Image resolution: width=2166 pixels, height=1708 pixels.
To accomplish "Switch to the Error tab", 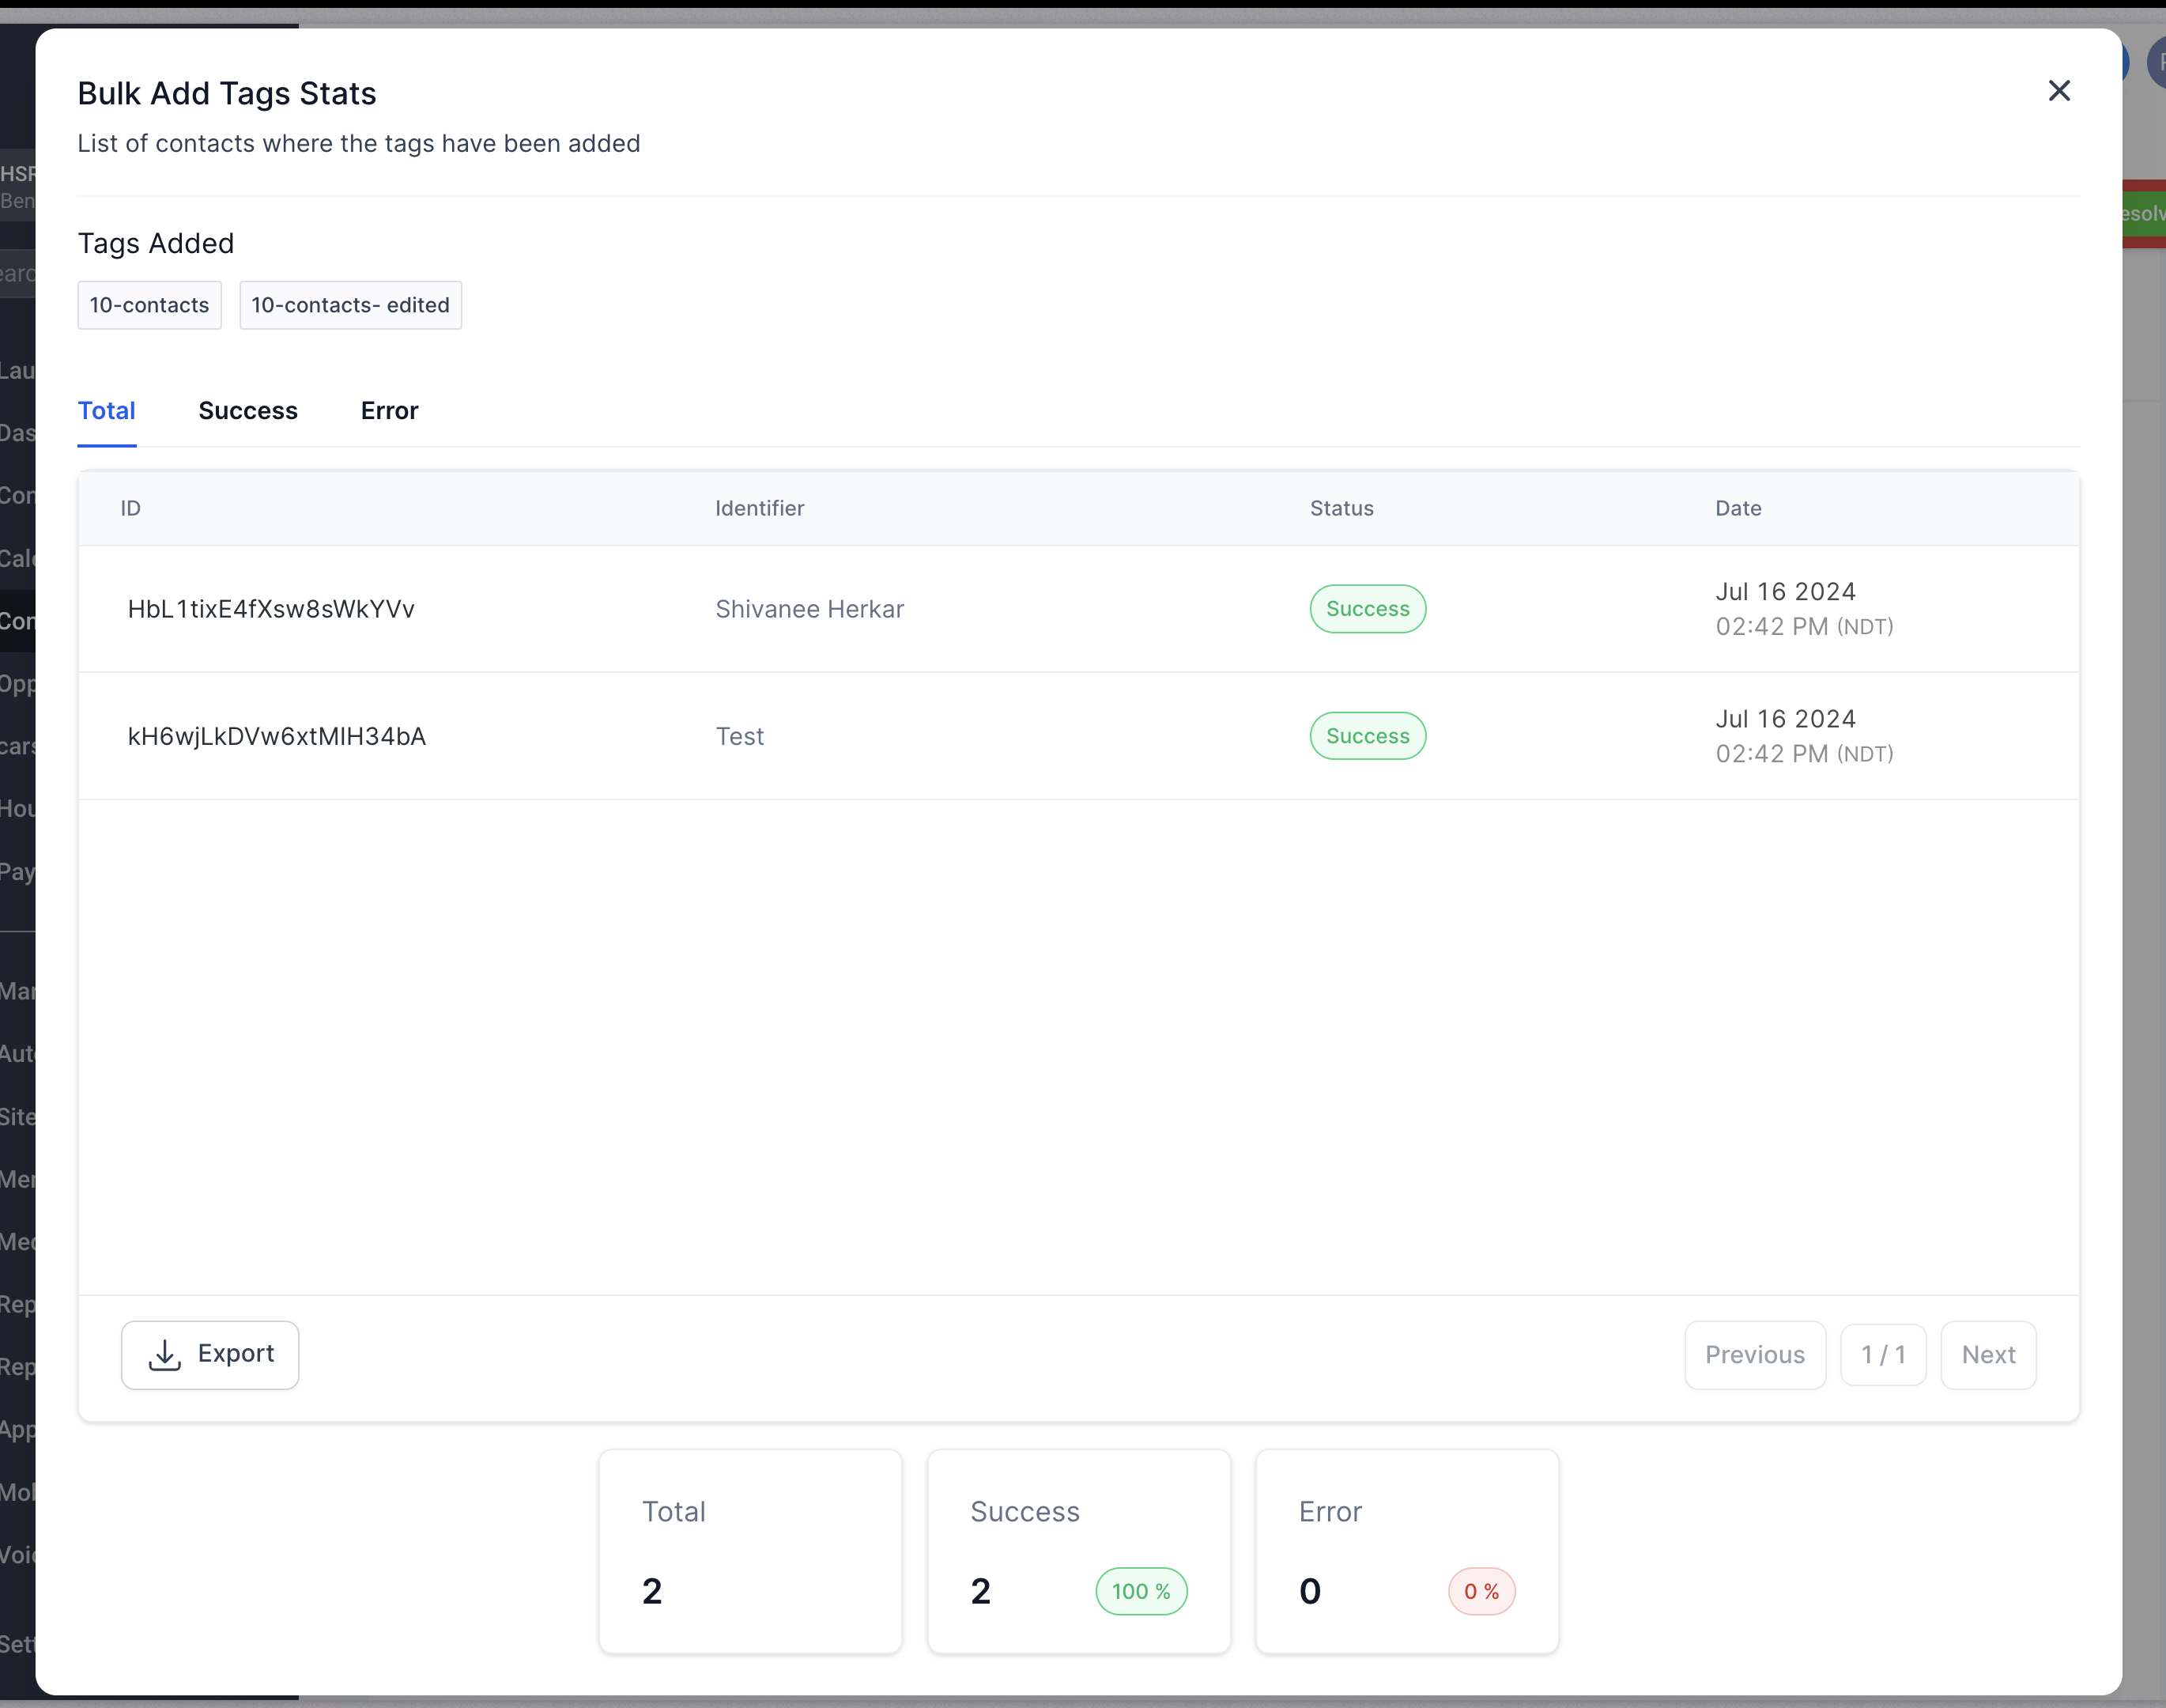I will (389, 410).
